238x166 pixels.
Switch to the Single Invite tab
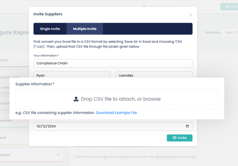[x=50, y=29]
